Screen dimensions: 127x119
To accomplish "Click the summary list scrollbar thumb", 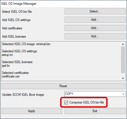I will point(123,60).
